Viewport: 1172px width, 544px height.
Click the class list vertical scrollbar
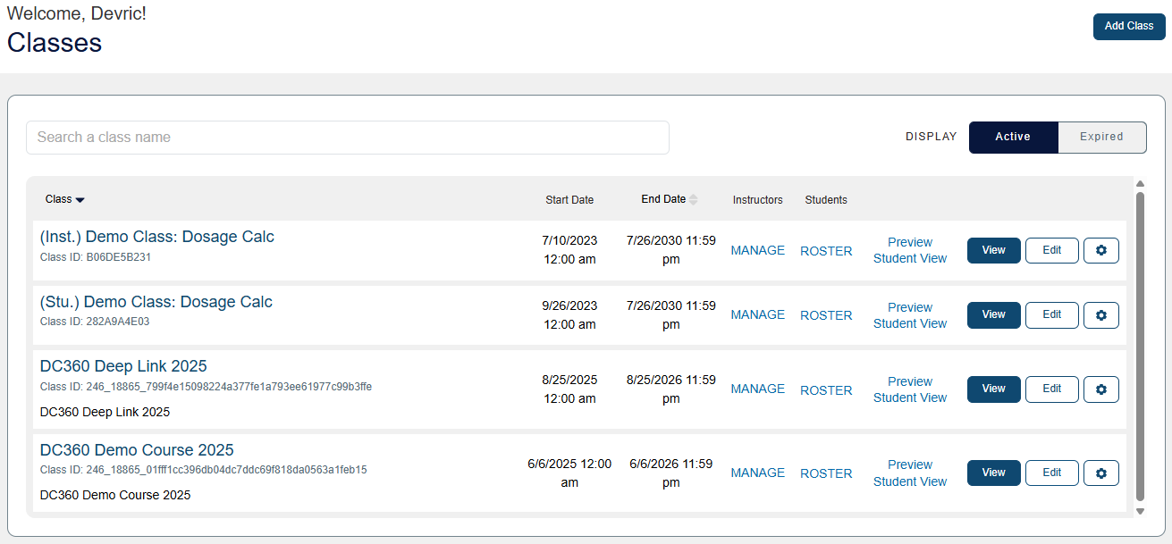pos(1139,348)
